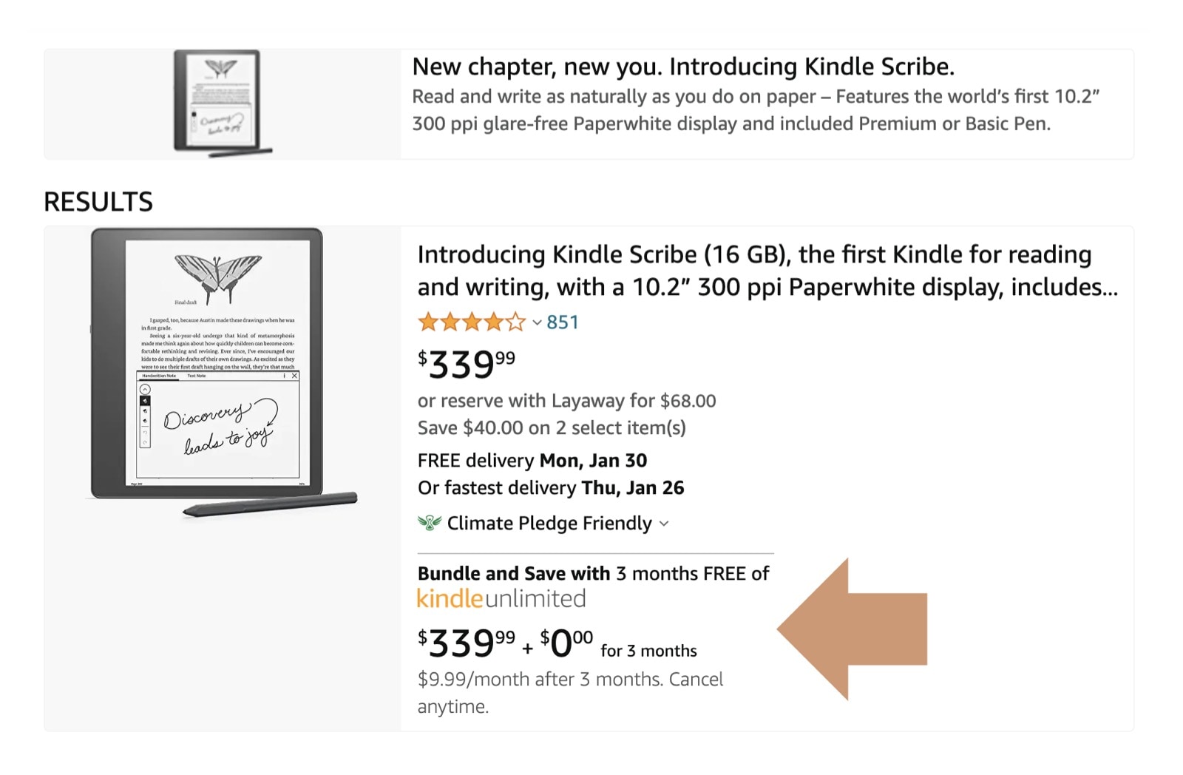The width and height of the screenshot is (1183, 775).
Task: Click the Kindle Unlimited logo
Action: point(501,599)
